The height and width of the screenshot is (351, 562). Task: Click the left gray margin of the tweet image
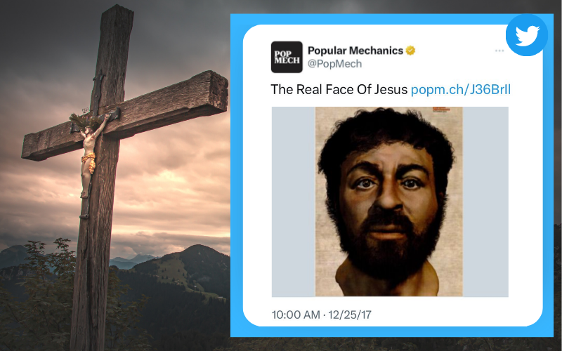pyautogui.click(x=293, y=201)
